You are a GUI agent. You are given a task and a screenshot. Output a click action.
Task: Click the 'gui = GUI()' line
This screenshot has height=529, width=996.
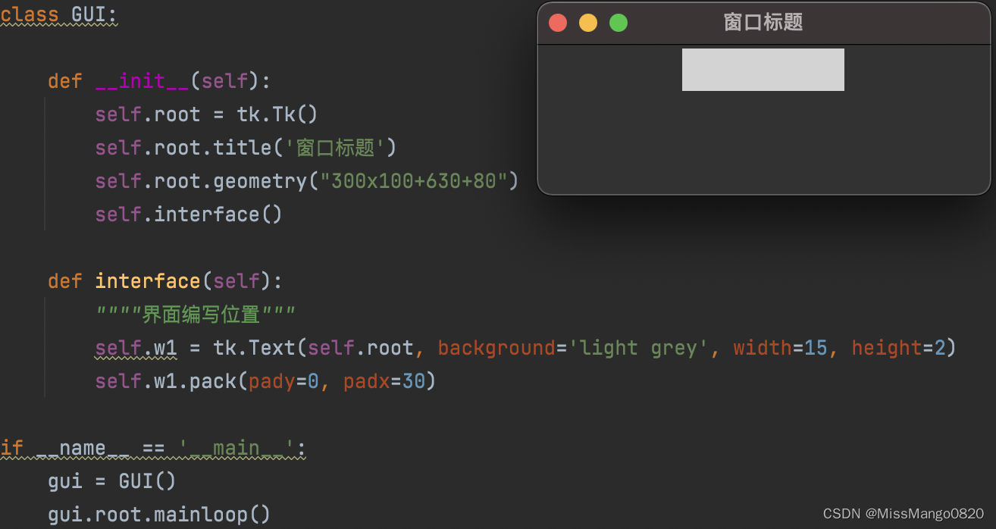coord(112,481)
